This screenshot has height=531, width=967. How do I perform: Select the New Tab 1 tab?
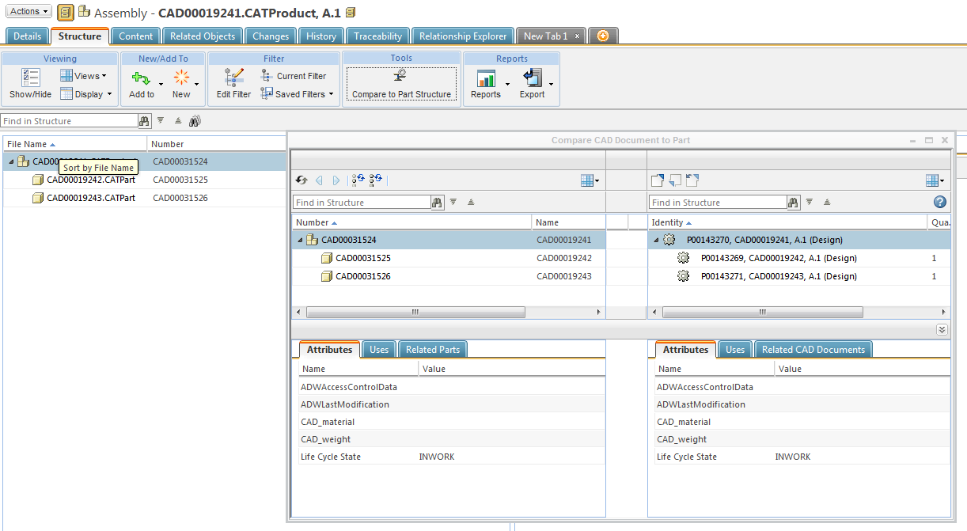coord(545,36)
